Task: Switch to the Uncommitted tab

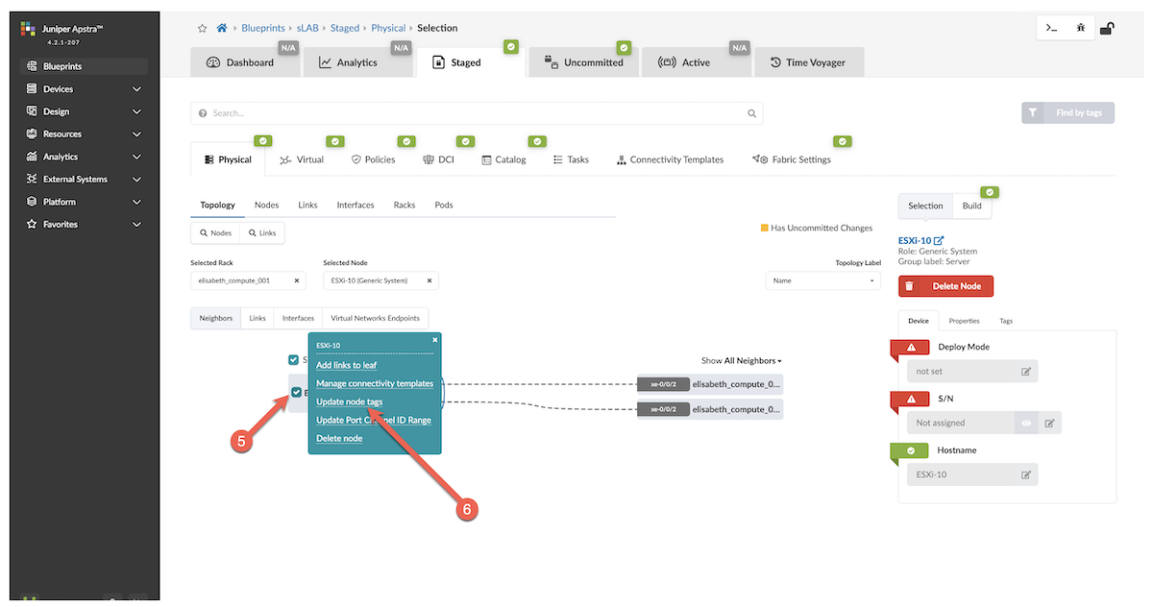Action: 583,62
